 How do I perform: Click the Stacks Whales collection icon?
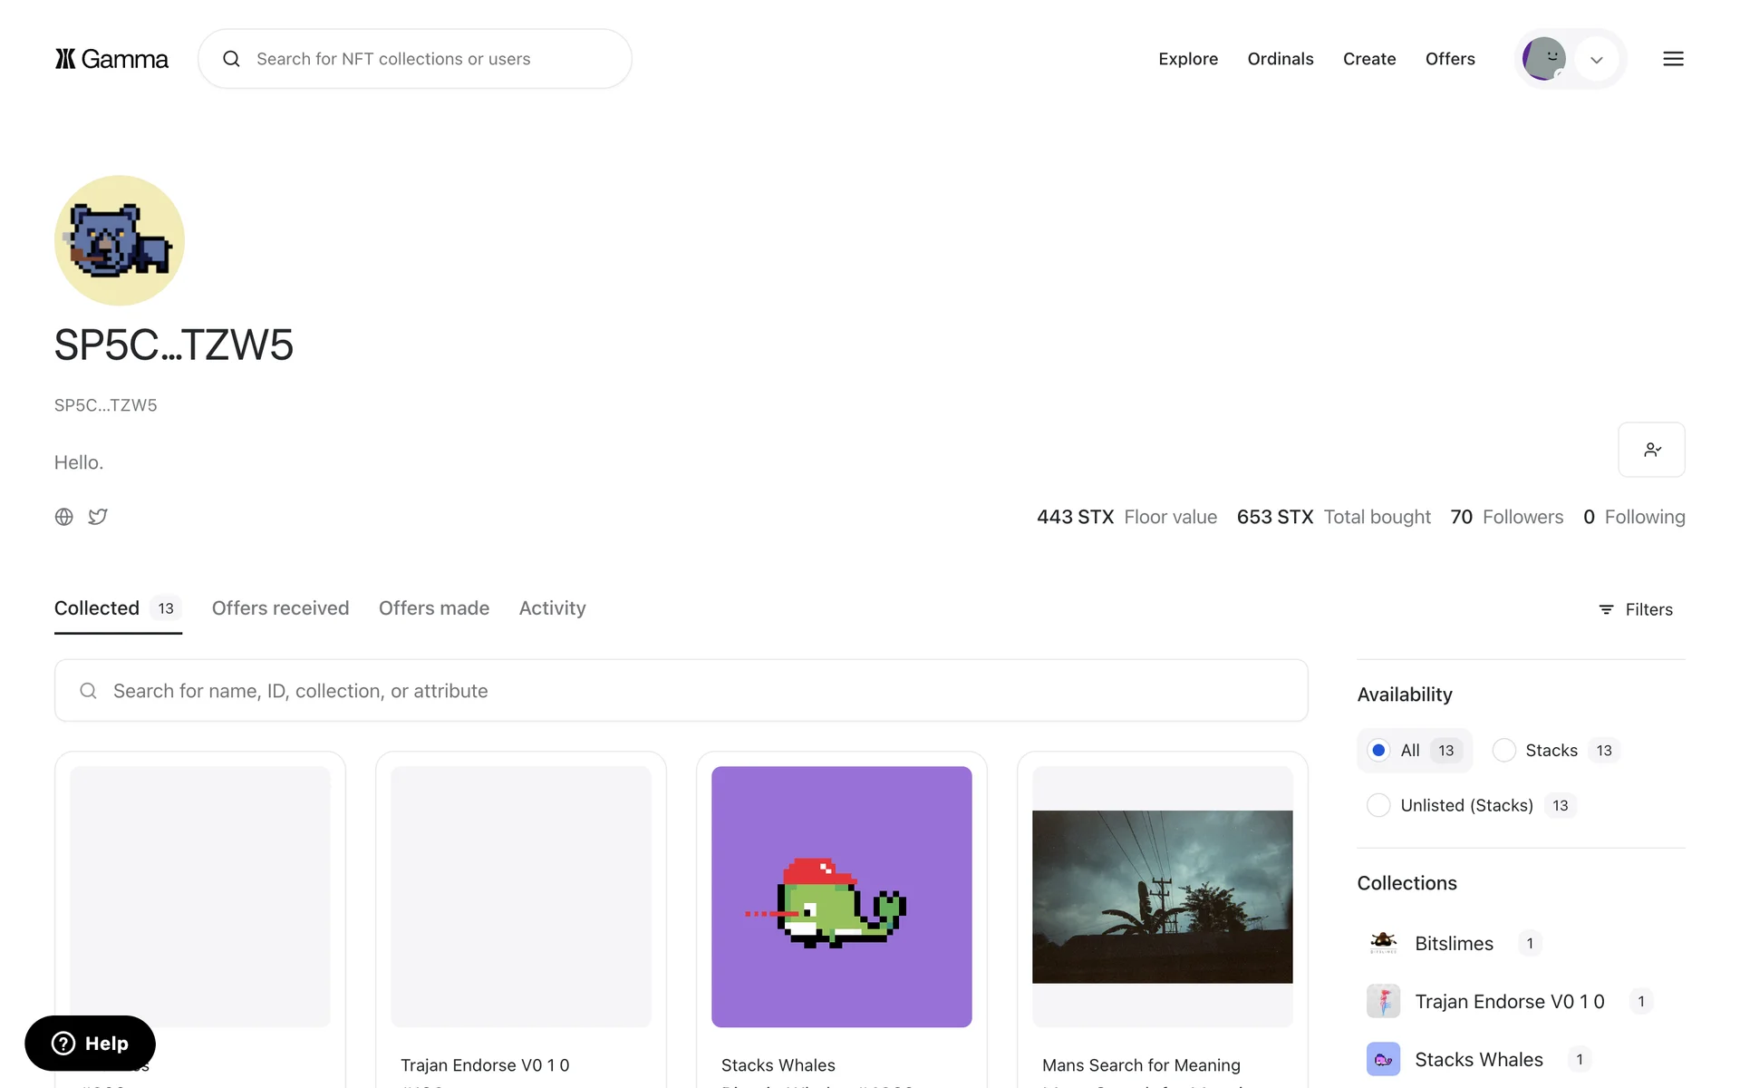pos(1383,1059)
